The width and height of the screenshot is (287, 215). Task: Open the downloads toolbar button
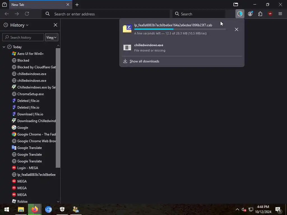click(x=240, y=14)
